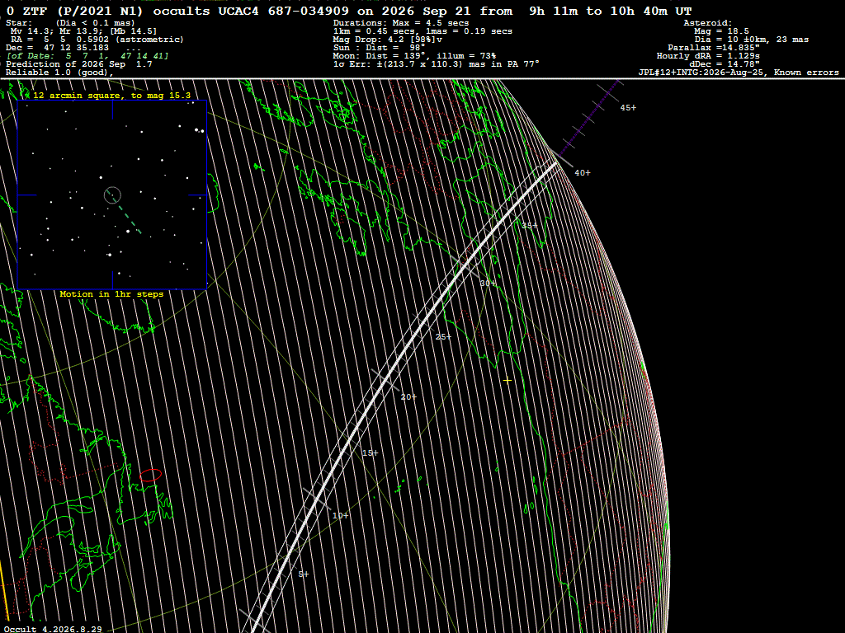Click the 10+ minute tick label

(340, 516)
